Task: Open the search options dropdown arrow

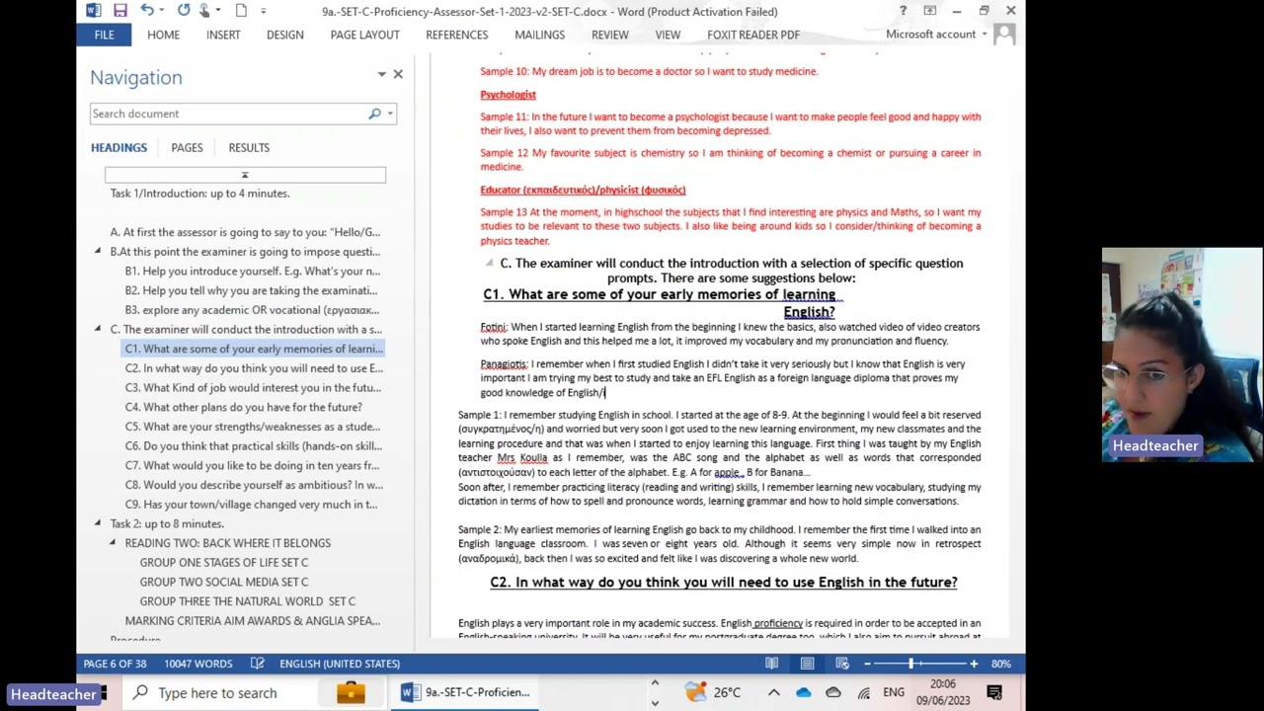Action: pyautogui.click(x=390, y=114)
